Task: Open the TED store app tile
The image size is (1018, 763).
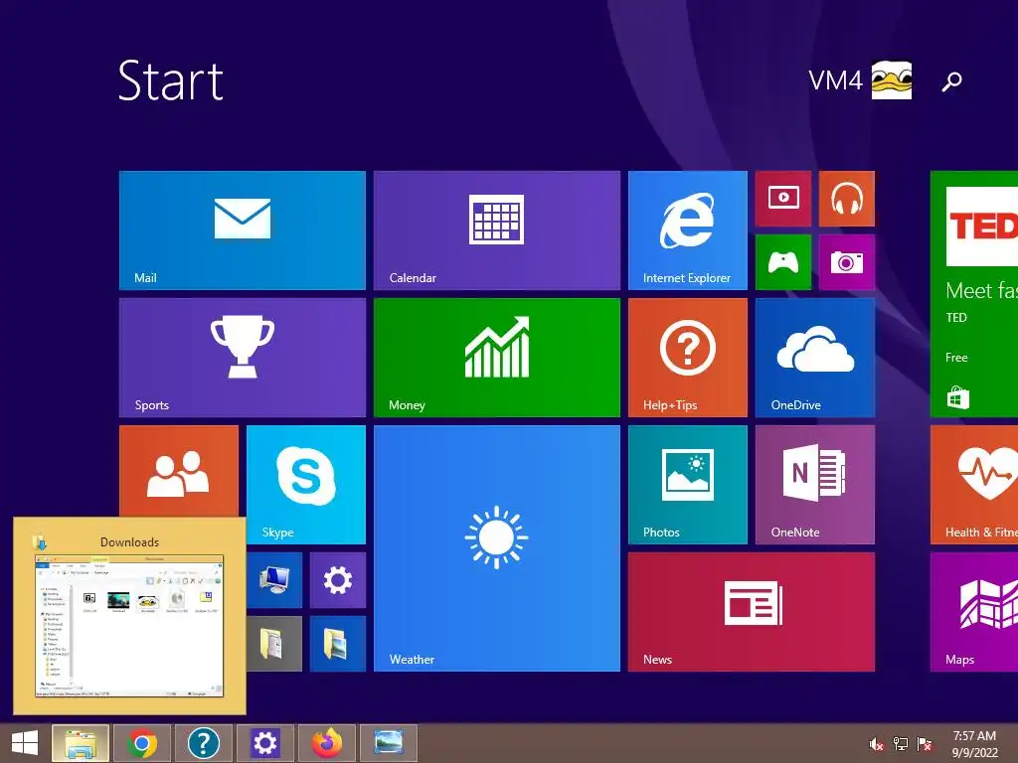Action: click(x=974, y=294)
